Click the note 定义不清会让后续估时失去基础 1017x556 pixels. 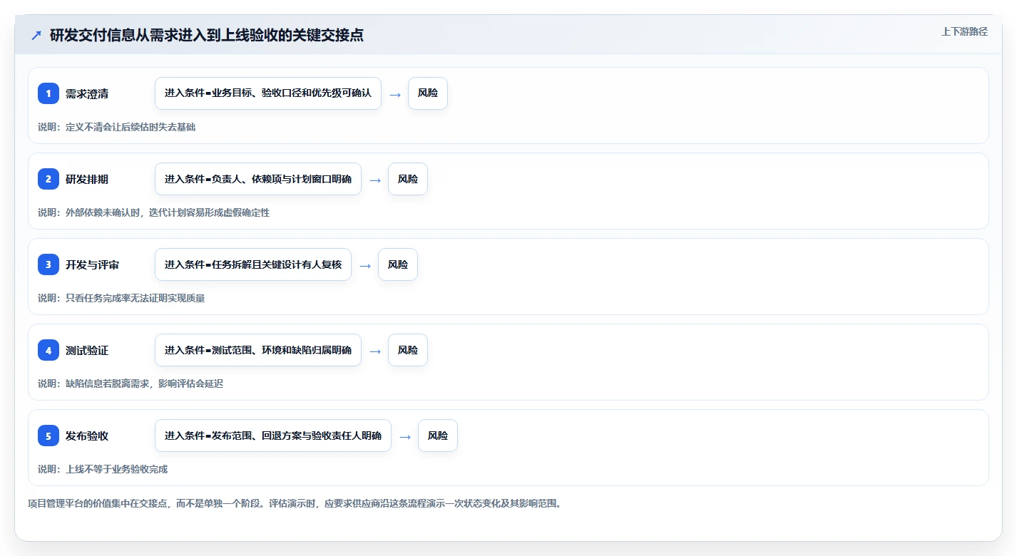point(116,127)
